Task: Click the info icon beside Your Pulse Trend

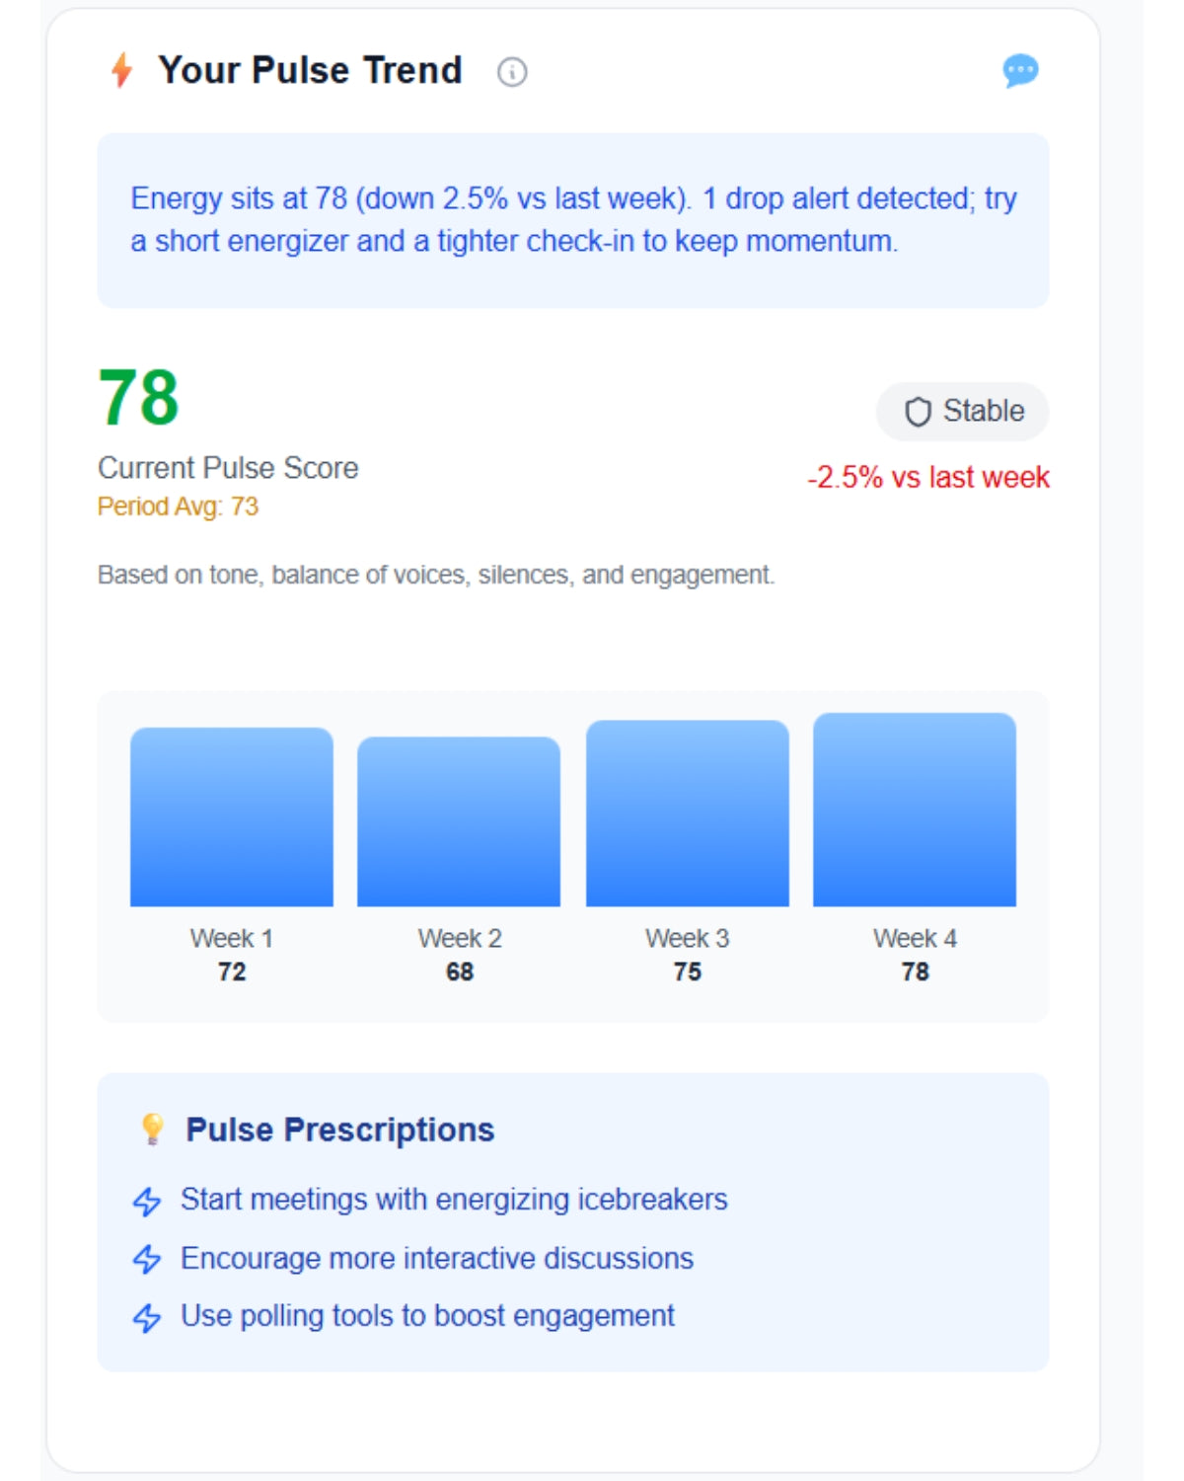Action: coord(511,72)
